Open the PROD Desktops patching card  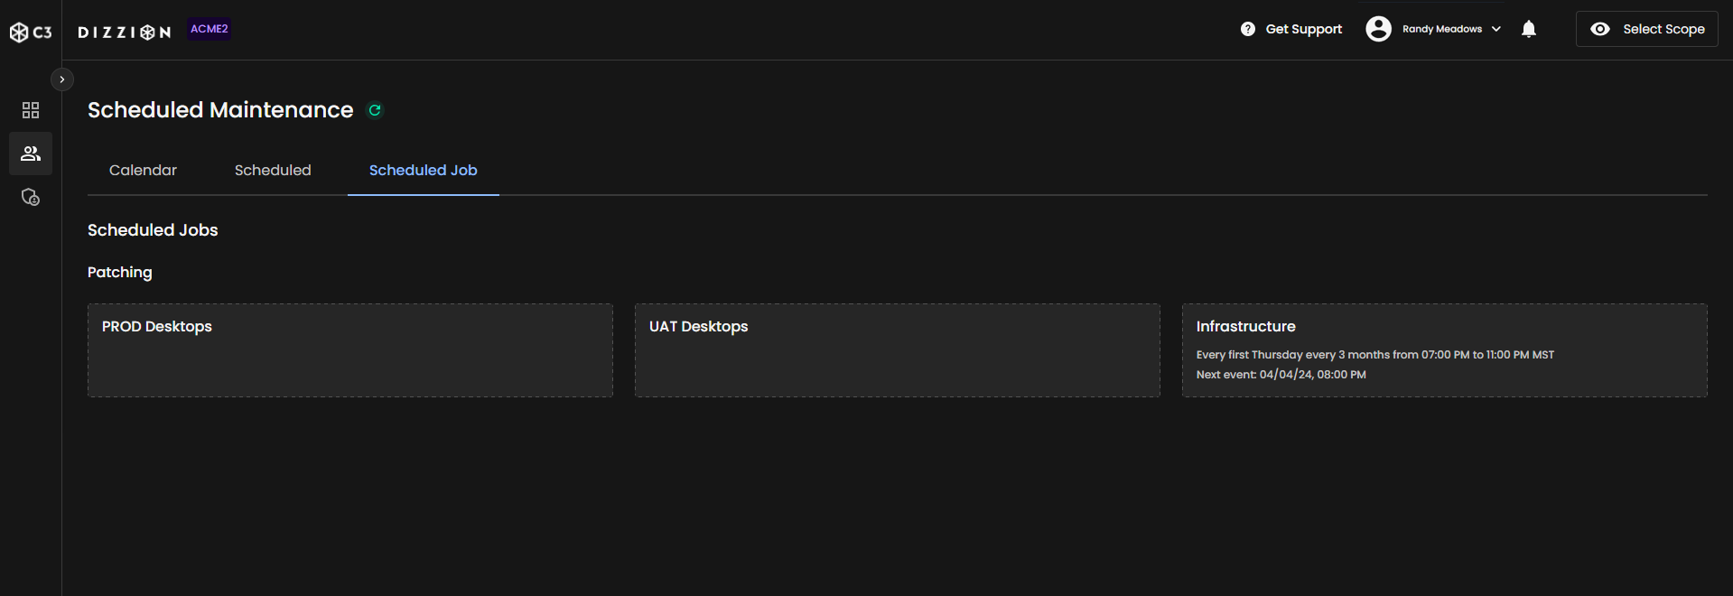(x=349, y=350)
